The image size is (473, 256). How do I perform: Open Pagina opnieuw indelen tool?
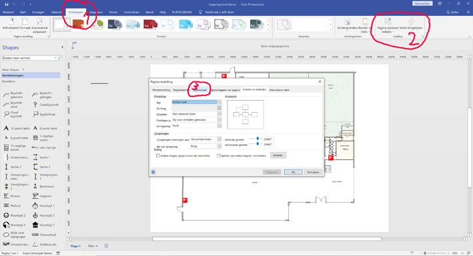tap(388, 25)
